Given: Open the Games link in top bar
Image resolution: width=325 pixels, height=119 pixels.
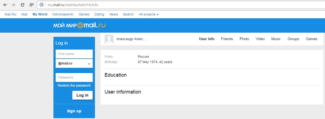Looking at the screenshot, I should pyautogui.click(x=84, y=14).
